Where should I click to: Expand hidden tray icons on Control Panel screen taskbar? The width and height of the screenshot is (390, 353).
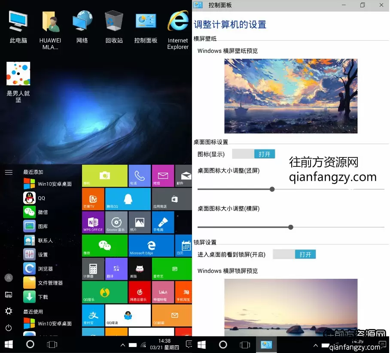[x=315, y=345]
